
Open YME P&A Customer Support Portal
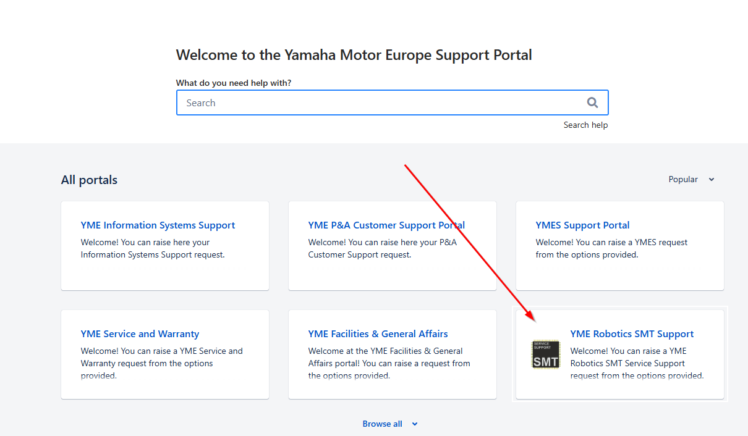click(x=386, y=225)
